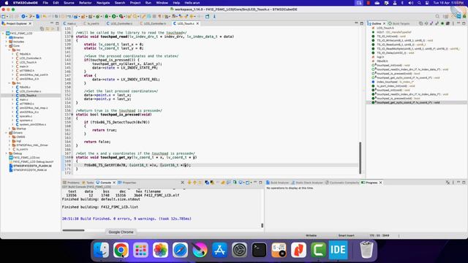Open the Run menu
Screen dimensions: 468x263
click(x=148, y=3)
